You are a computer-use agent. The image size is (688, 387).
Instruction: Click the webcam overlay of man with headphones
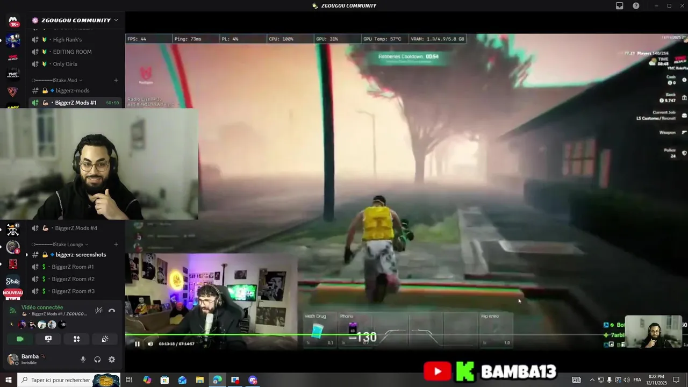coord(99,164)
